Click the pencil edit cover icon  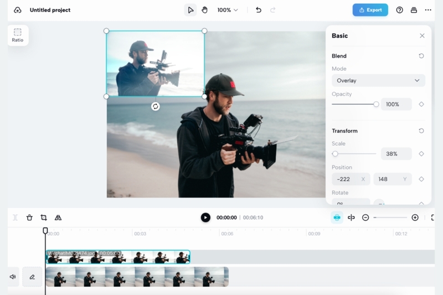(32, 277)
